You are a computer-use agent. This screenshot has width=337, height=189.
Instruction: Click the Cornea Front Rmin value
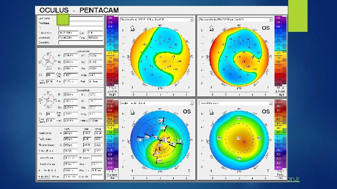coord(95,82)
